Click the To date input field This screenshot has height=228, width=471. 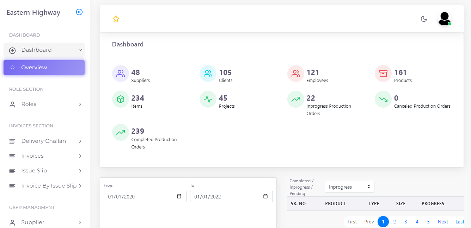point(231,196)
